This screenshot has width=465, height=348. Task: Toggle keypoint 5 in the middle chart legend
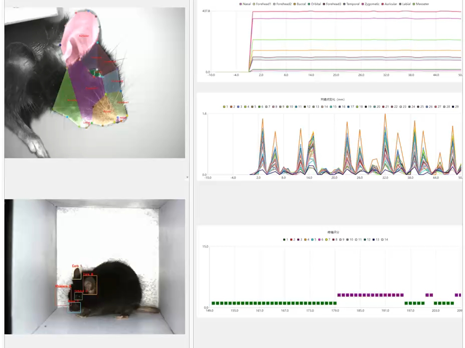[254, 106]
